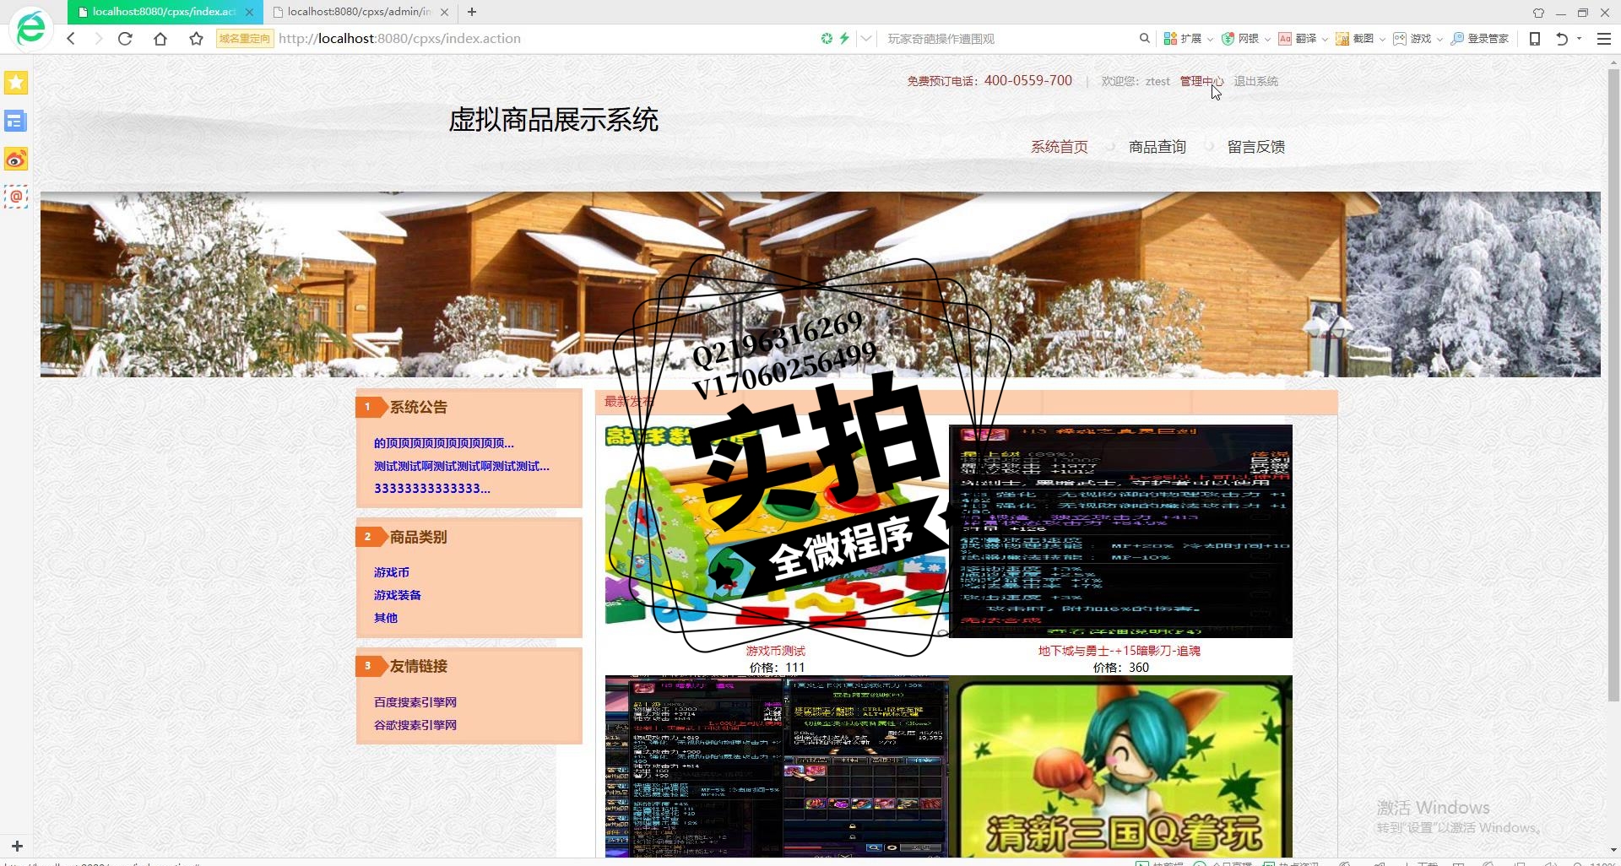Click the lightning speed mode icon
Image resolution: width=1621 pixels, height=866 pixels.
[844, 39]
